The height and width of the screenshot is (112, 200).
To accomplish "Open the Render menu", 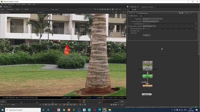I will [x=24, y=4].
